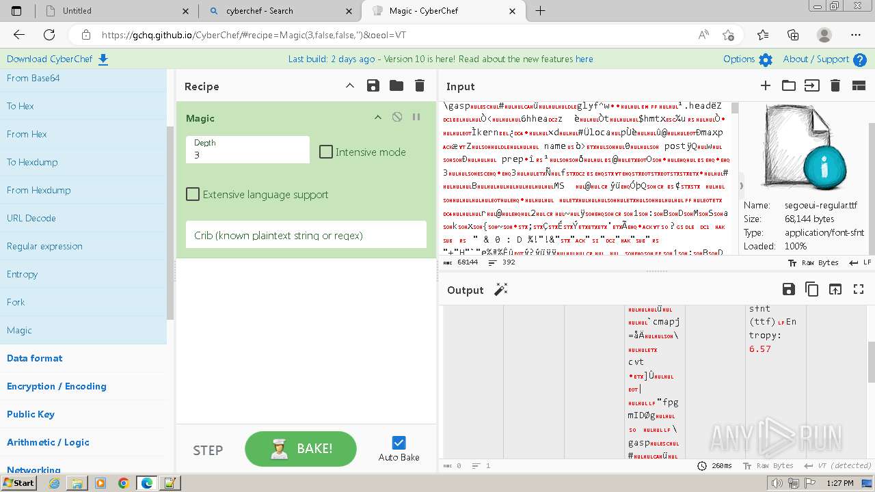Toggle the Auto Bake checkbox
The width and height of the screenshot is (875, 492).
point(399,443)
